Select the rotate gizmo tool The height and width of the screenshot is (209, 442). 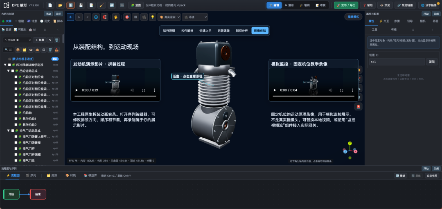(79, 17)
